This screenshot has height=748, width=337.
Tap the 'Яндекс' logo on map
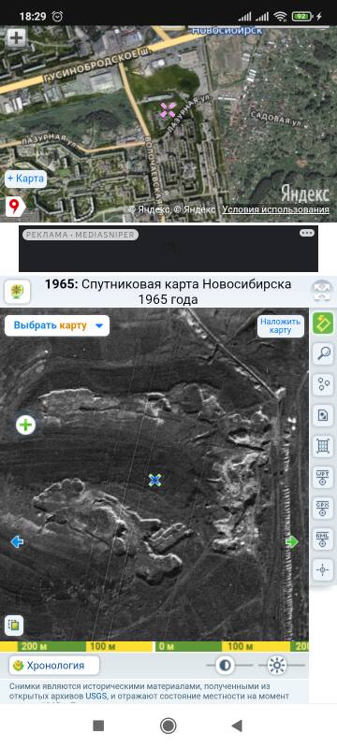(x=304, y=194)
